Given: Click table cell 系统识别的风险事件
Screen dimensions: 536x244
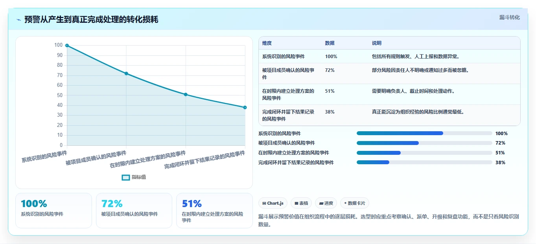Looking at the screenshot, I should tap(284, 57).
